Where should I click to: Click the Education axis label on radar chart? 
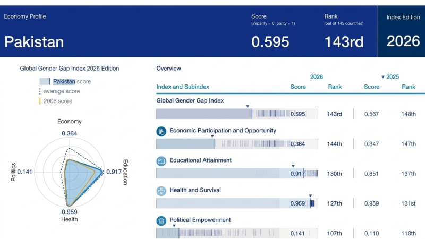pyautogui.click(x=125, y=172)
